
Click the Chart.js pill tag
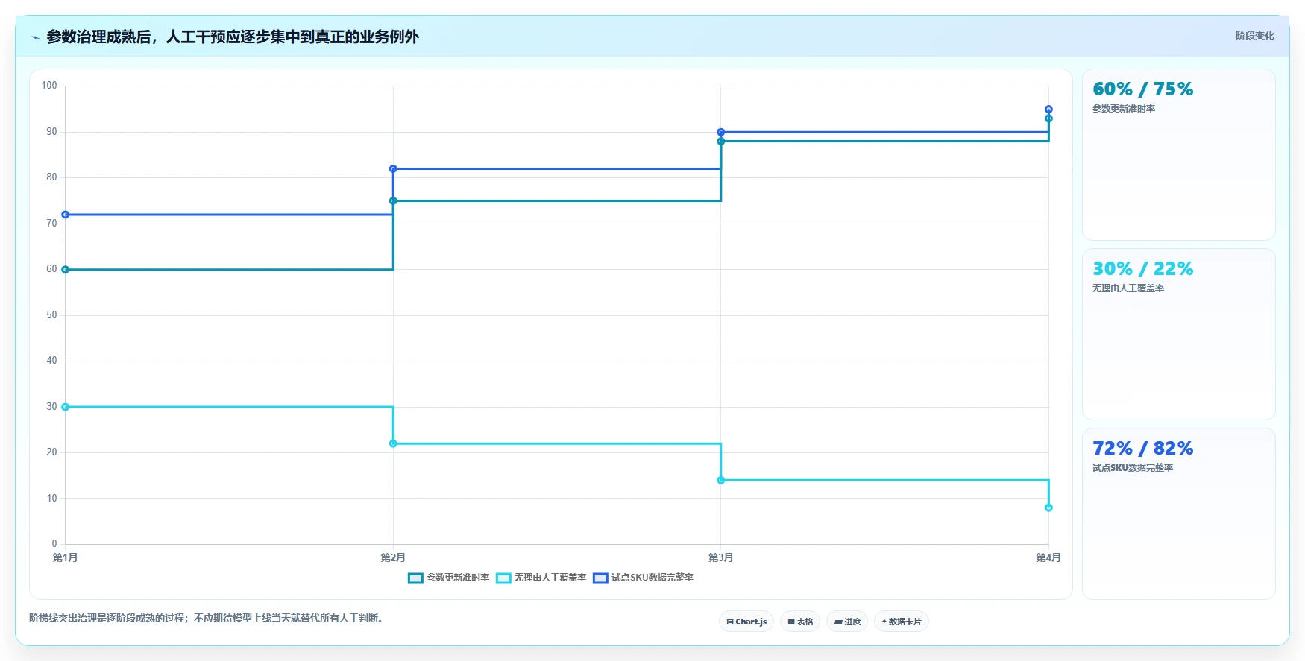[x=746, y=622]
